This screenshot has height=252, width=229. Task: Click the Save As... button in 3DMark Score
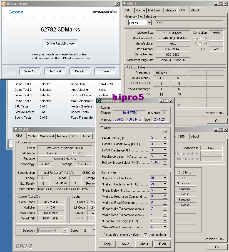30,71
